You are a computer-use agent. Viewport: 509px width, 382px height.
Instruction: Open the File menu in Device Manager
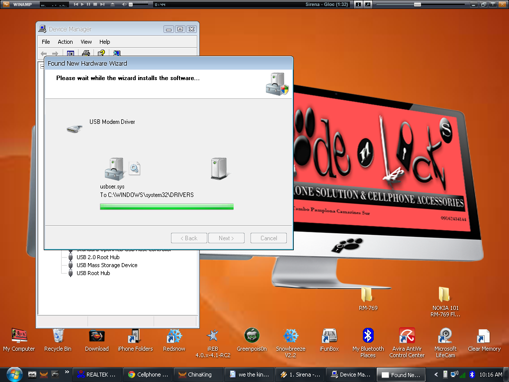coord(46,42)
